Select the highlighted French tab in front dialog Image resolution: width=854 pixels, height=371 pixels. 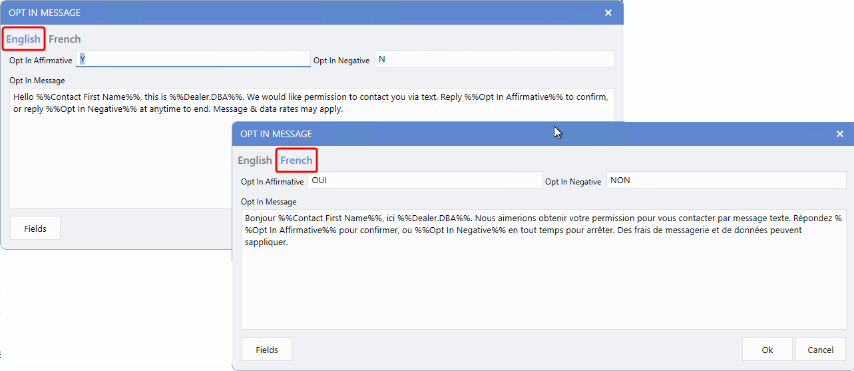tap(296, 161)
